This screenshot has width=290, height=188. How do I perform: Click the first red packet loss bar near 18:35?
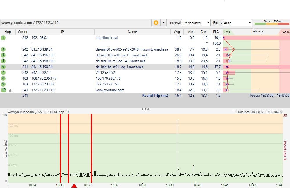(60, 148)
